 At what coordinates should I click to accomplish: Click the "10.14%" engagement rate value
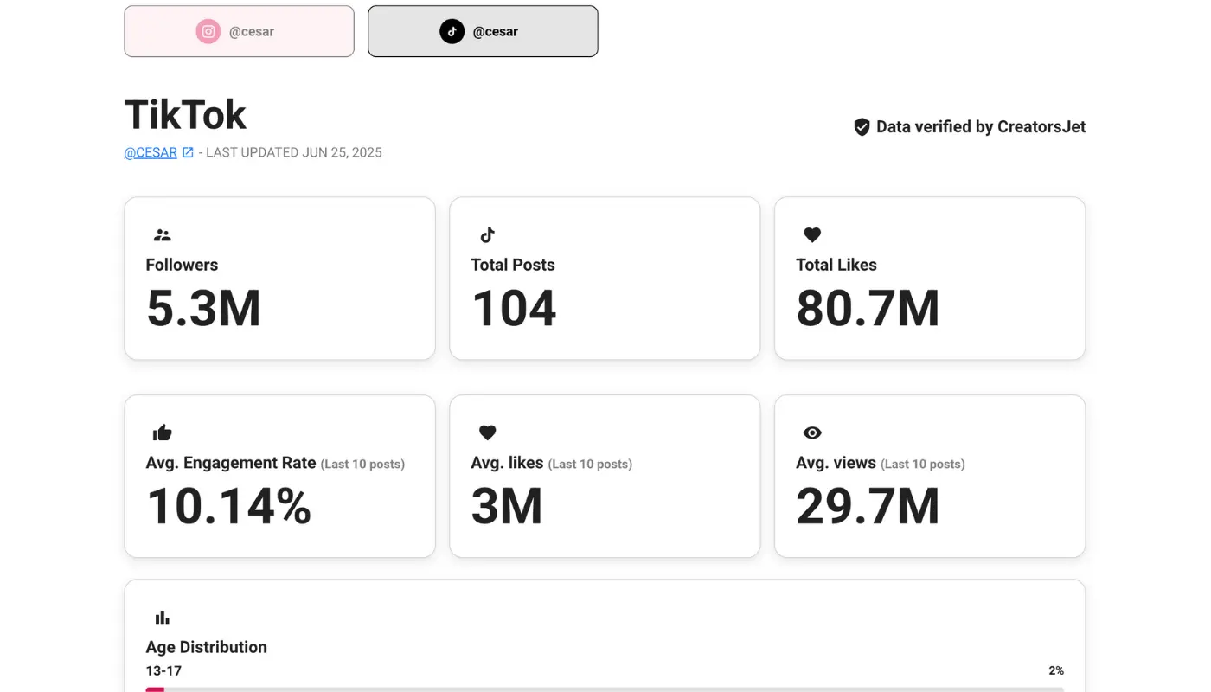pos(229,506)
